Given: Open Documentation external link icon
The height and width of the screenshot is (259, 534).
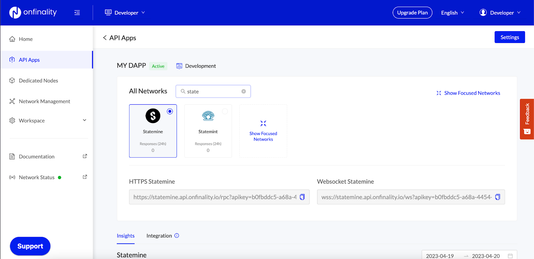Looking at the screenshot, I should (85, 156).
